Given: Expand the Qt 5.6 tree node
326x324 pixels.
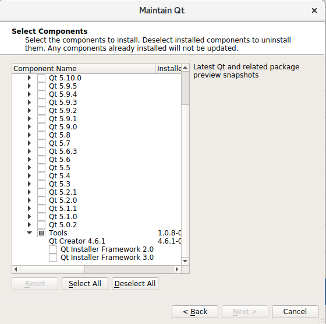Looking at the screenshot, I should 29,160.
